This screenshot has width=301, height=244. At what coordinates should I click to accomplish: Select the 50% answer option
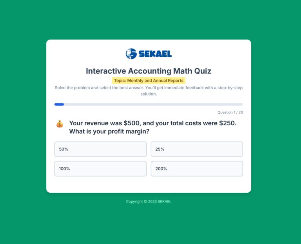click(100, 149)
